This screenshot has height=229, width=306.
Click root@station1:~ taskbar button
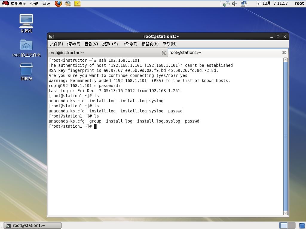tap(33, 225)
